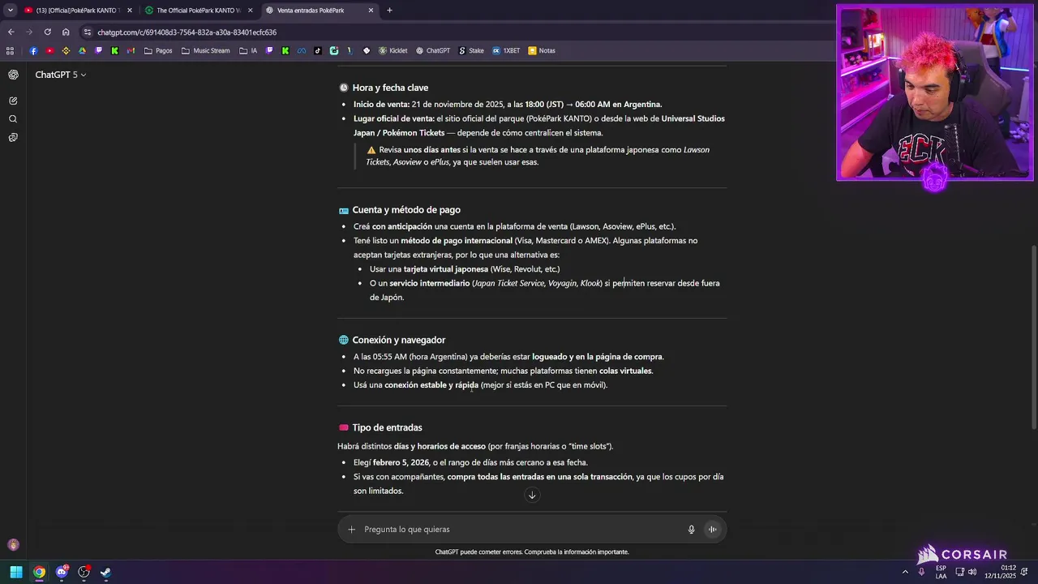Open the TikTok bookmark icon
Image resolution: width=1038 pixels, height=584 pixels.
pos(318,50)
